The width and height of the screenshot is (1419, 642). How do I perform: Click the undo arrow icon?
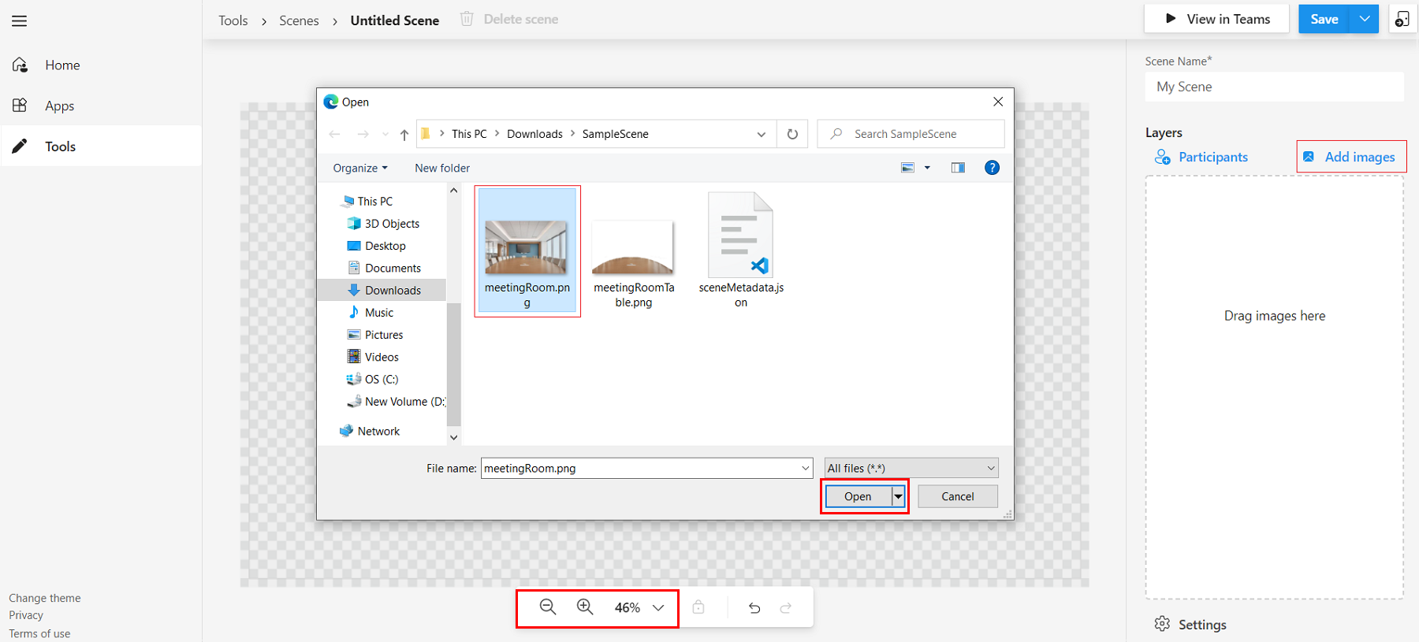coord(754,607)
